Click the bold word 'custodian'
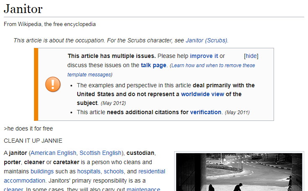This screenshot has height=191, width=308. (140, 153)
